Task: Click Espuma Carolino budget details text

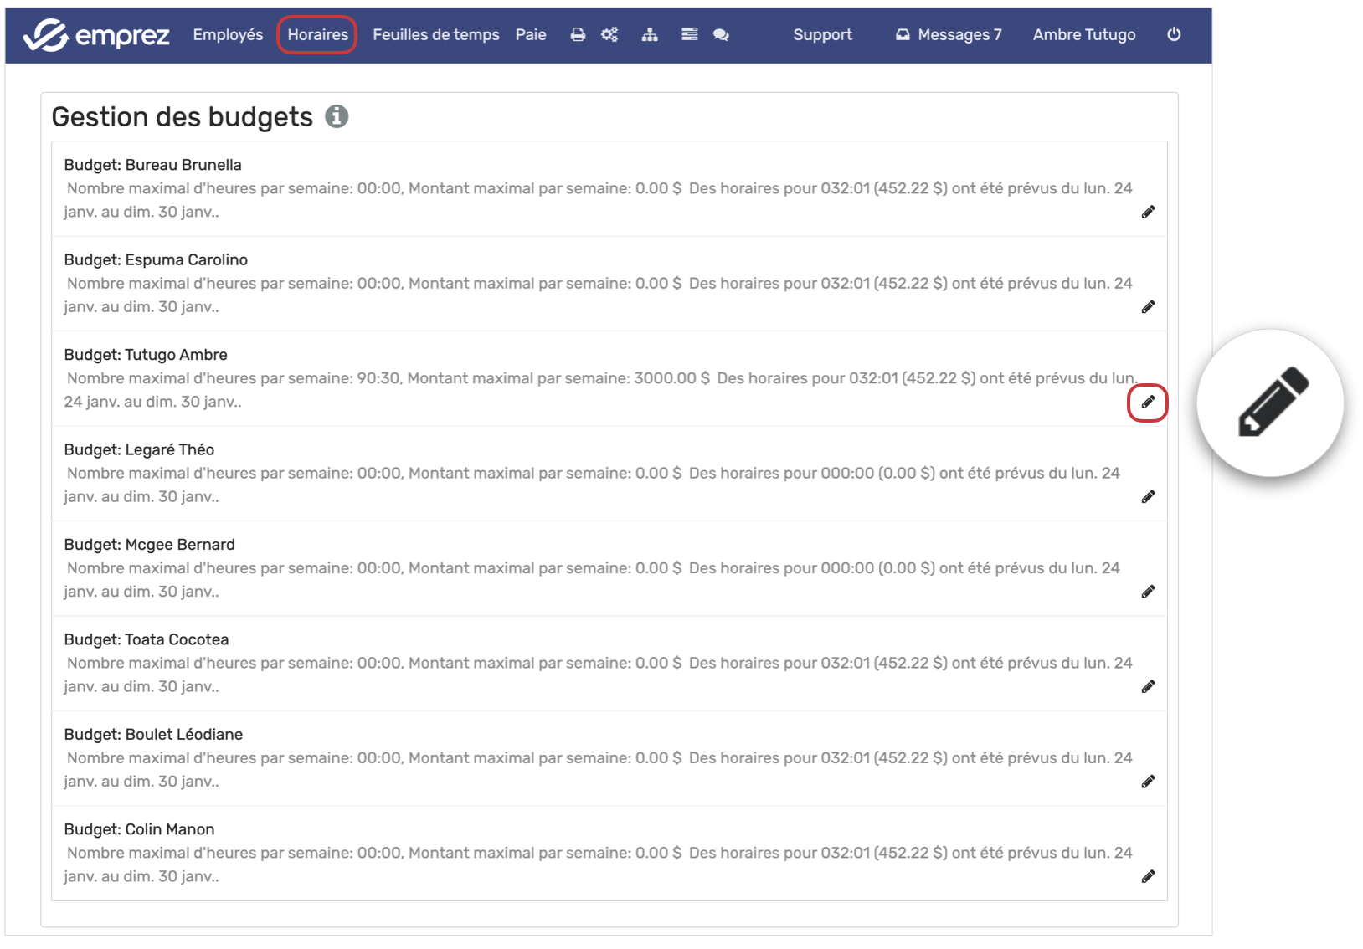Action: [598, 295]
